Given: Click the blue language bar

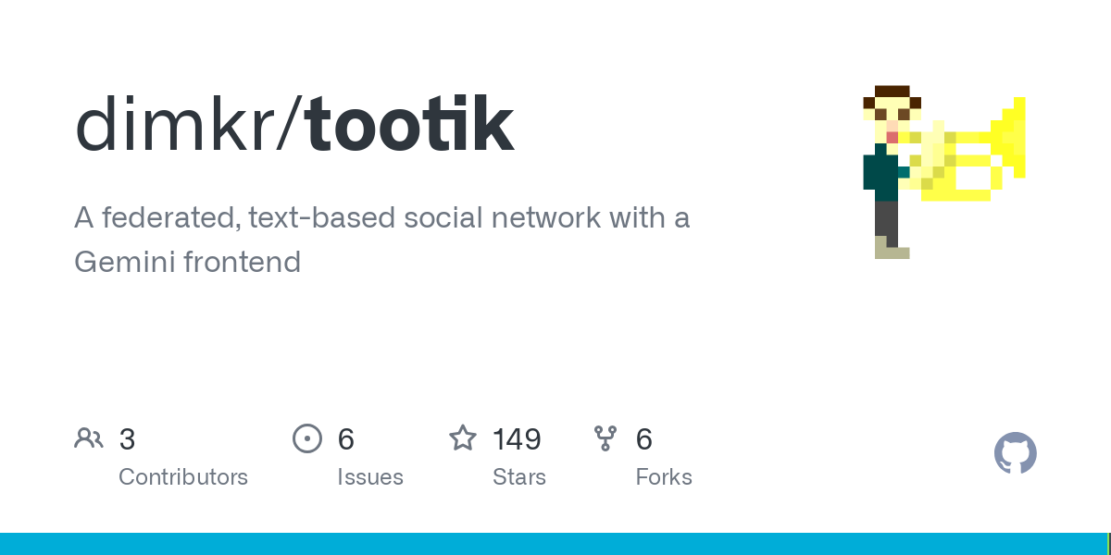Looking at the screenshot, I should [x=554, y=544].
